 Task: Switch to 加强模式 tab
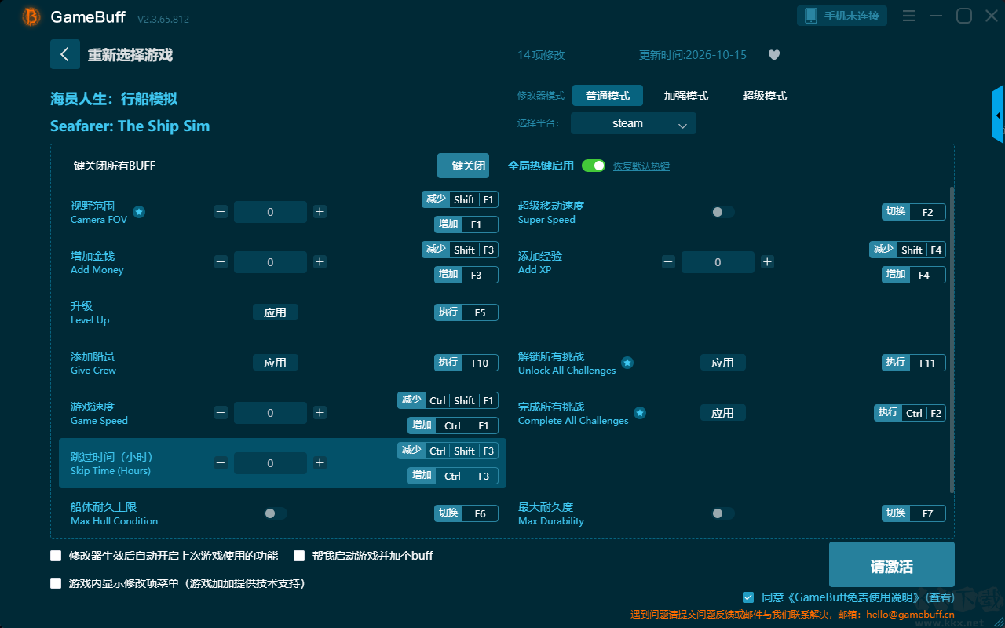pyautogui.click(x=686, y=96)
